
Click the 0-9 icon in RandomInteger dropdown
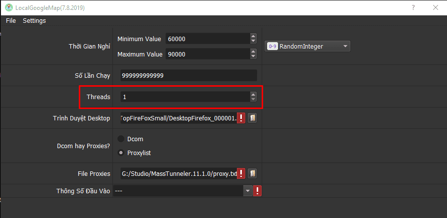tap(272, 47)
